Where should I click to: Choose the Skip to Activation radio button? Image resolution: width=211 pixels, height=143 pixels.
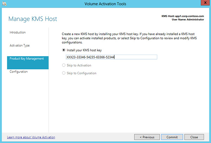64,66
